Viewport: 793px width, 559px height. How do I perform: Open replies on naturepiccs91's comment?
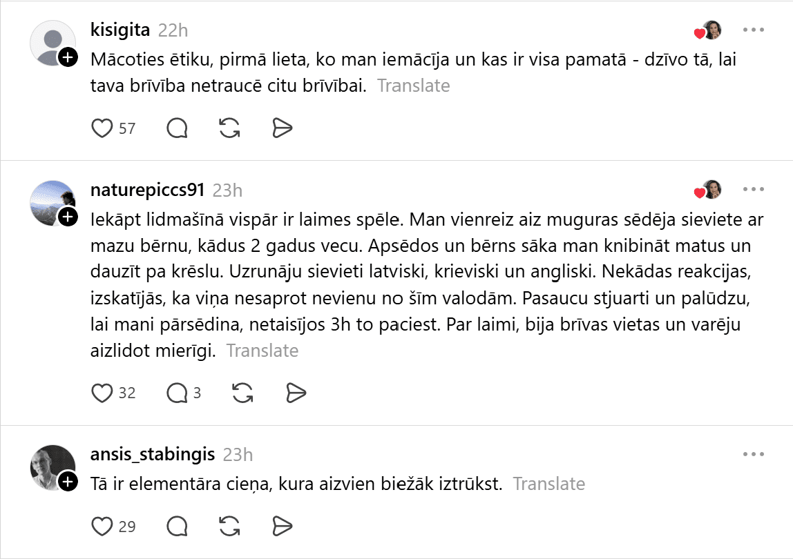click(178, 393)
